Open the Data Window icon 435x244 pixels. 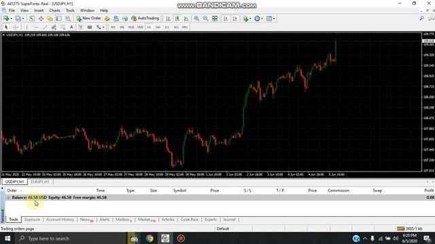(x=41, y=18)
